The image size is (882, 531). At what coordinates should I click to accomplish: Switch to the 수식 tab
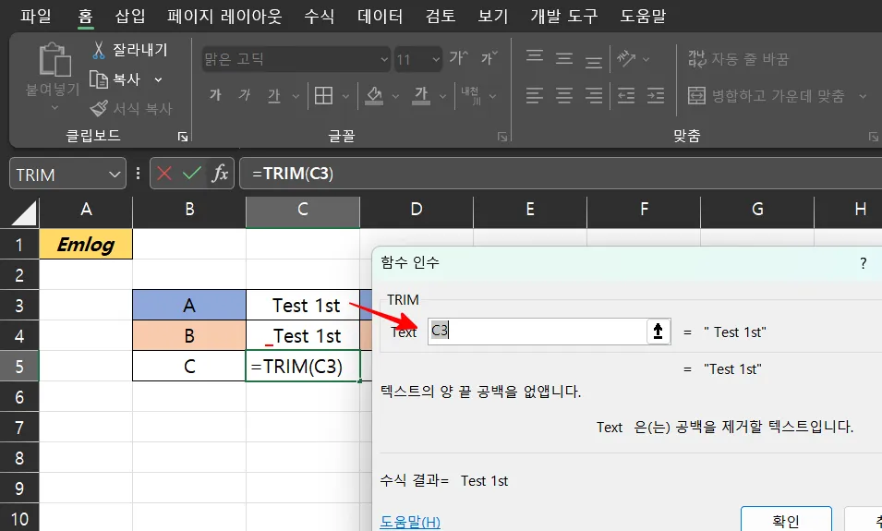319,16
